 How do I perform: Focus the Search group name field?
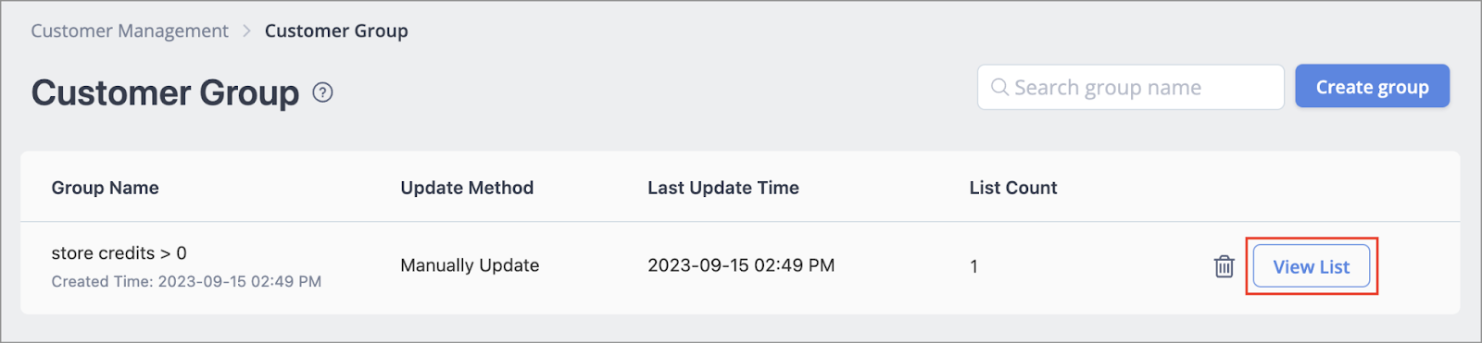pyautogui.click(x=1130, y=87)
